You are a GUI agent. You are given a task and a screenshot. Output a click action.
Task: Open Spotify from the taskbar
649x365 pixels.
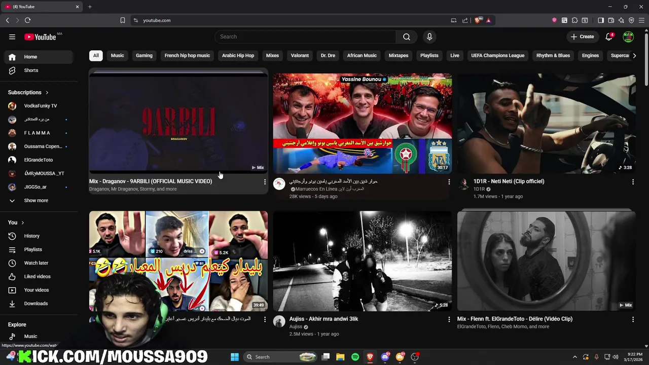pyautogui.click(x=355, y=357)
